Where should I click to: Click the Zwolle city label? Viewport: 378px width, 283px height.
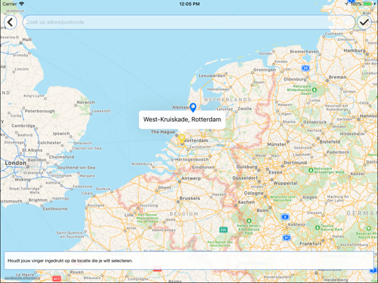click(244, 109)
